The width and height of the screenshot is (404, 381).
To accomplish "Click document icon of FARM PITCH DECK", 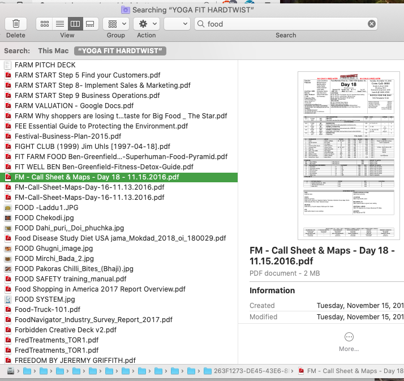I will (x=8, y=65).
